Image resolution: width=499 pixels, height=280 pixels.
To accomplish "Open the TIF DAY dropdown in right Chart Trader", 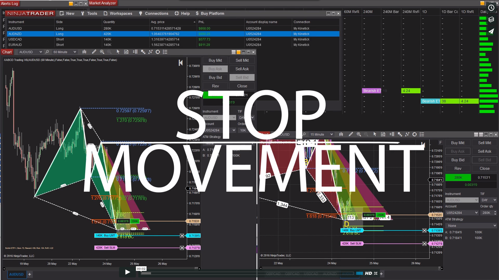I will (x=489, y=200).
